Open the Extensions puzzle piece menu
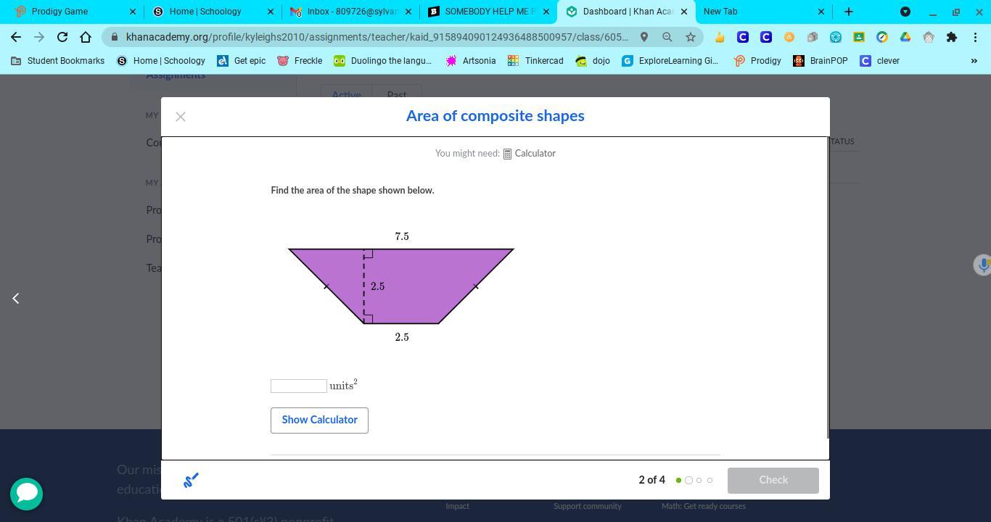Image resolution: width=991 pixels, height=522 pixels. pyautogui.click(x=952, y=37)
